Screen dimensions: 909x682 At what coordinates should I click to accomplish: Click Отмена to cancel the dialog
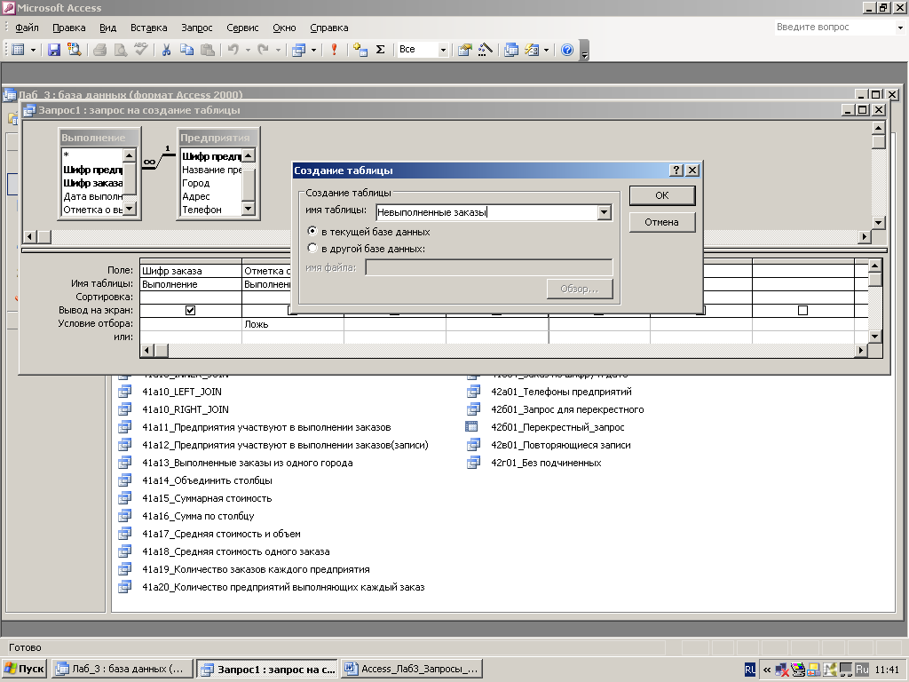[x=662, y=222]
